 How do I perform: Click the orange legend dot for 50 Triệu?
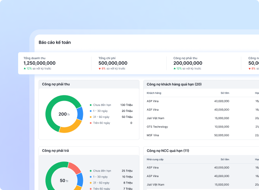[91, 117]
